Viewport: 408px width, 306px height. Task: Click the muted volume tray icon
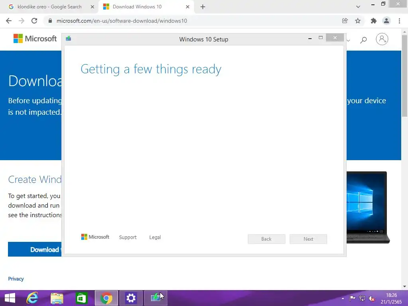(372, 298)
